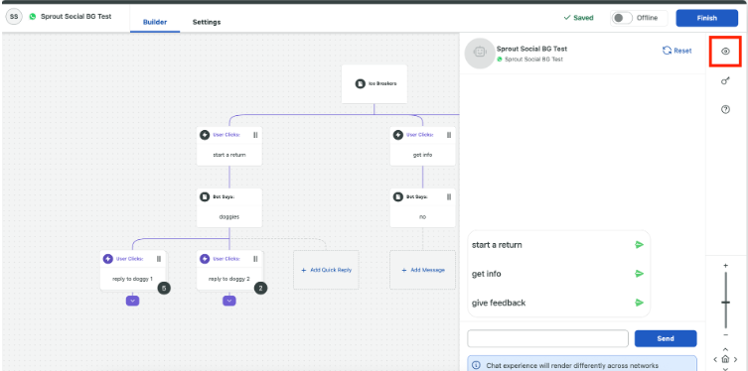Click the key icon in right sidebar
This screenshot has width=748, height=371.
725,81
